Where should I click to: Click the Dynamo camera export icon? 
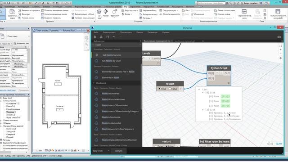pos(279,37)
